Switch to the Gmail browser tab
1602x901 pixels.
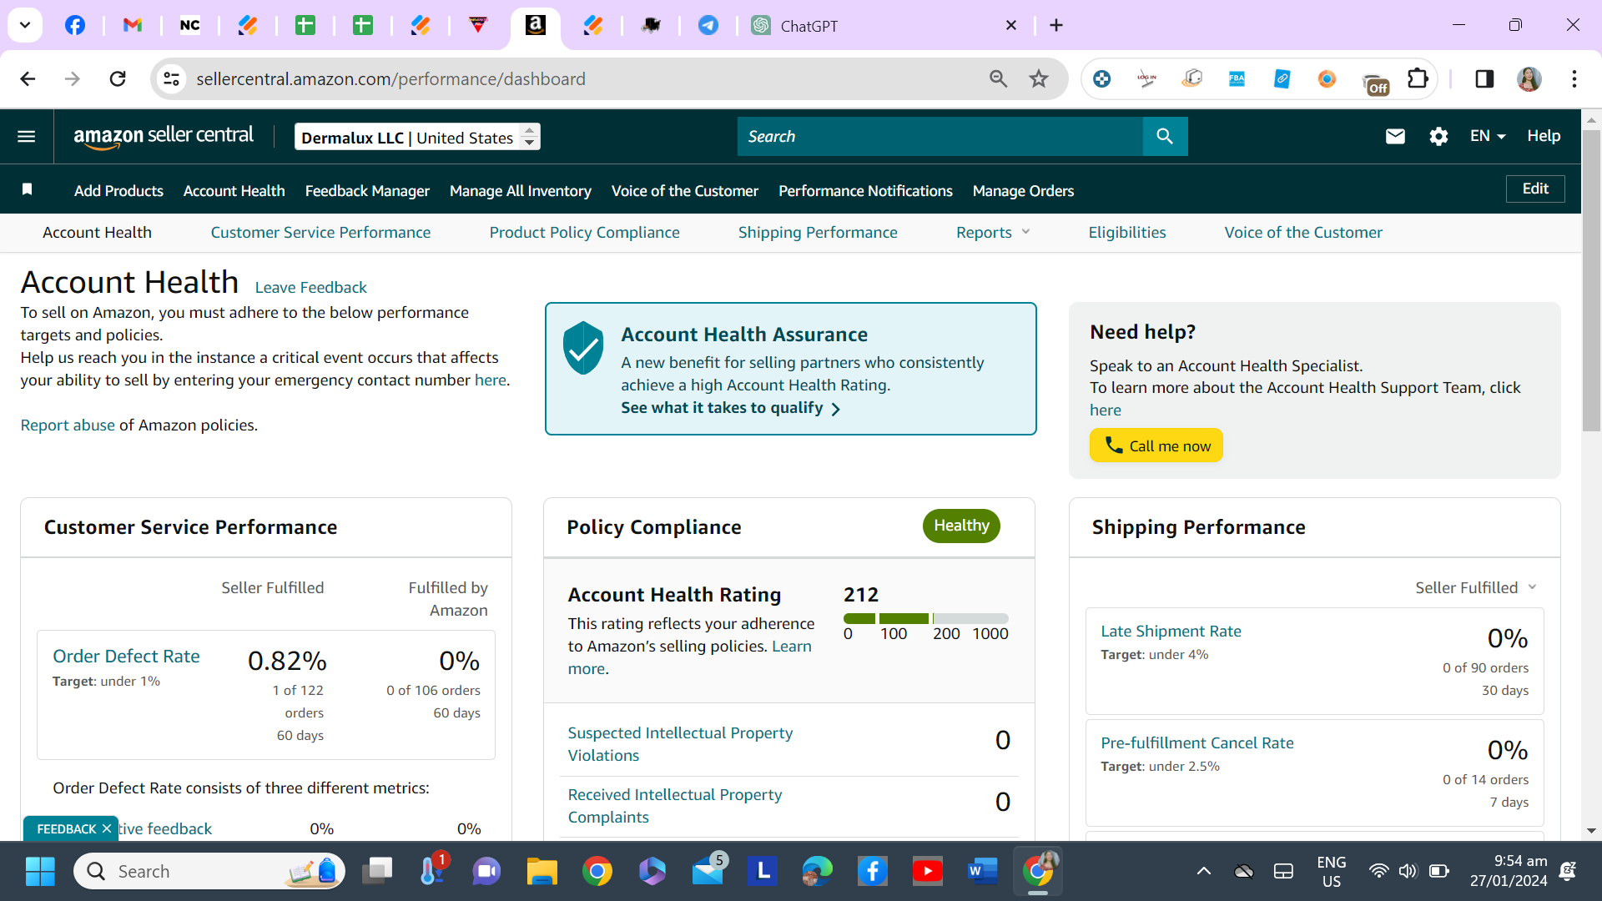click(x=133, y=25)
